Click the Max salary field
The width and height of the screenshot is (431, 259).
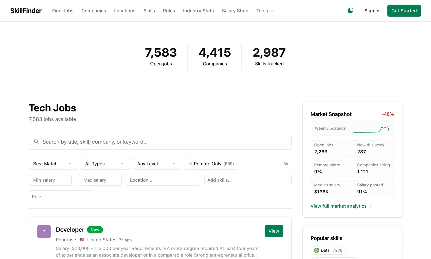click(x=100, y=180)
